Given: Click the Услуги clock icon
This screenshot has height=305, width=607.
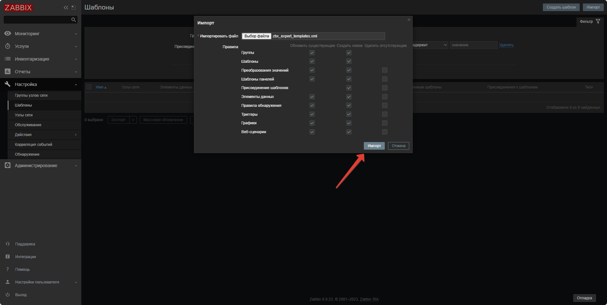Looking at the screenshot, I should tap(8, 46).
